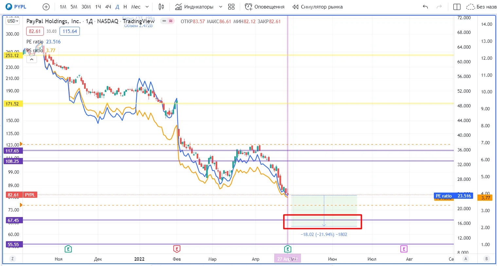Open timezone Z button at bottom left

click(12, 259)
